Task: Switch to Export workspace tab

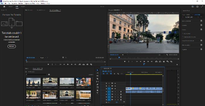Action: click(x=23, y=6)
